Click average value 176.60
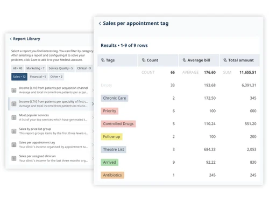This screenshot has width=269, height=202. click(210, 72)
